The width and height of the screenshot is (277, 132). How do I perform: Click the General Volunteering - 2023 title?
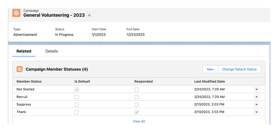point(54,15)
